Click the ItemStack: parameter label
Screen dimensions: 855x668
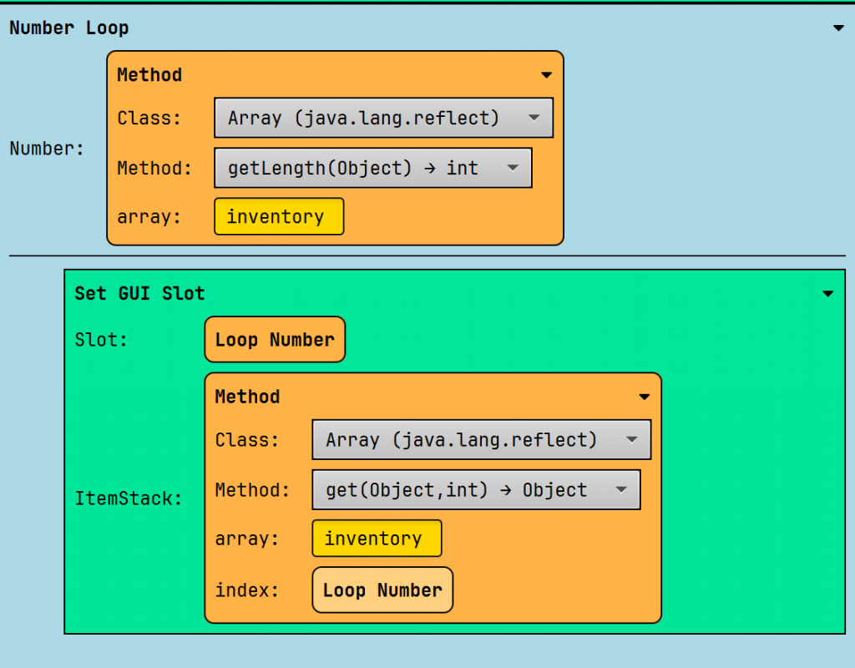pyautogui.click(x=129, y=499)
